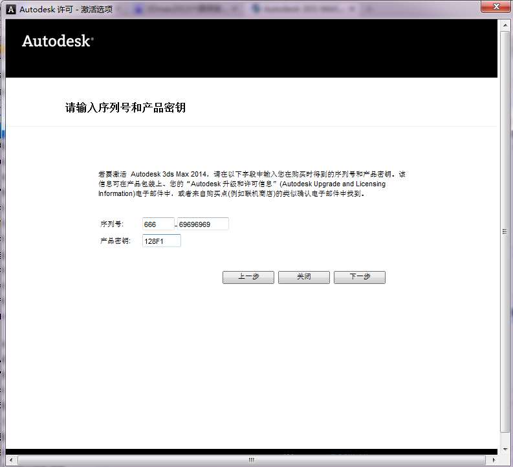Click the horizontal scrollbar left arrow
513x467 pixels.
(x=11, y=460)
